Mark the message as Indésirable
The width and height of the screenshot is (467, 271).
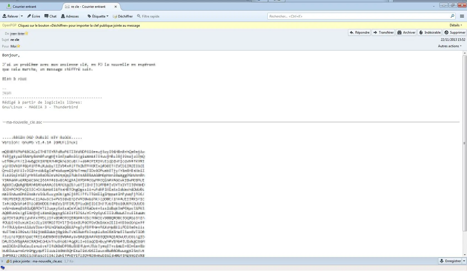tap(430, 32)
